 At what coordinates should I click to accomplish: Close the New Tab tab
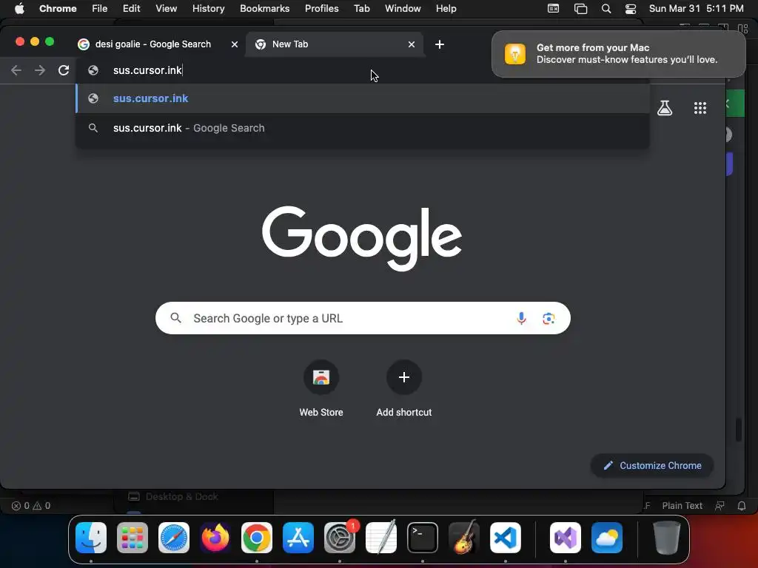[412, 44]
